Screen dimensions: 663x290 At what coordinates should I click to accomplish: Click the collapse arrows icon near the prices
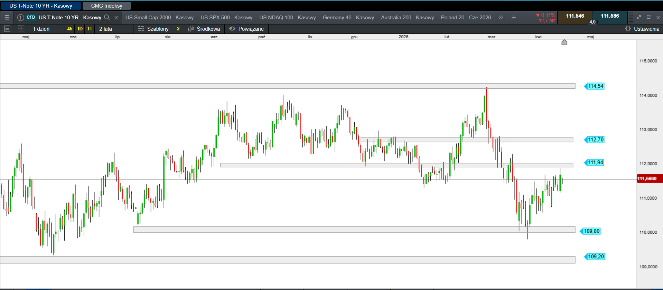click(639, 17)
